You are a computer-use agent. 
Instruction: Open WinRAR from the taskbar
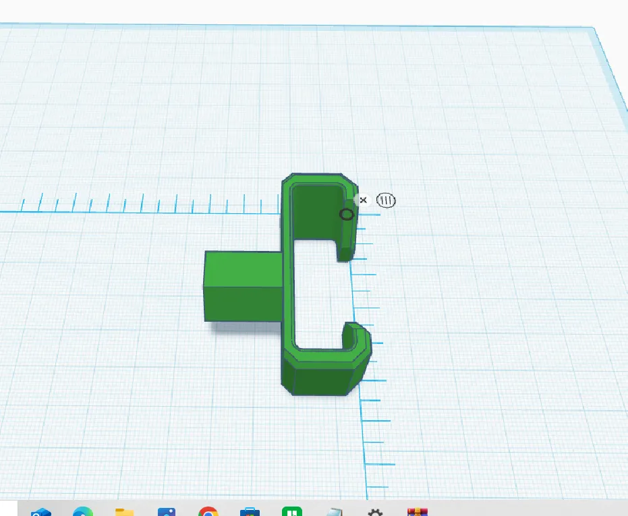pos(418,511)
